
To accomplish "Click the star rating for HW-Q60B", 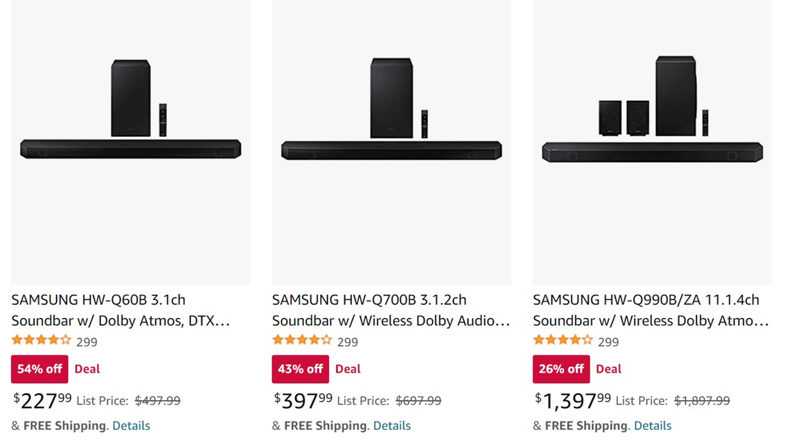I will (41, 340).
